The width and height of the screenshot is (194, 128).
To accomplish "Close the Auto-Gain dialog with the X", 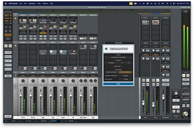I will tap(104, 43).
